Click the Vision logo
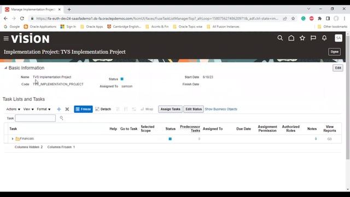This screenshot has width=350, height=197. pos(31,38)
